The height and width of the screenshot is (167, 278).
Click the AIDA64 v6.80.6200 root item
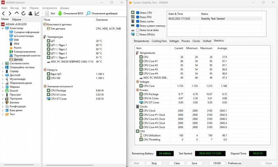16,24
